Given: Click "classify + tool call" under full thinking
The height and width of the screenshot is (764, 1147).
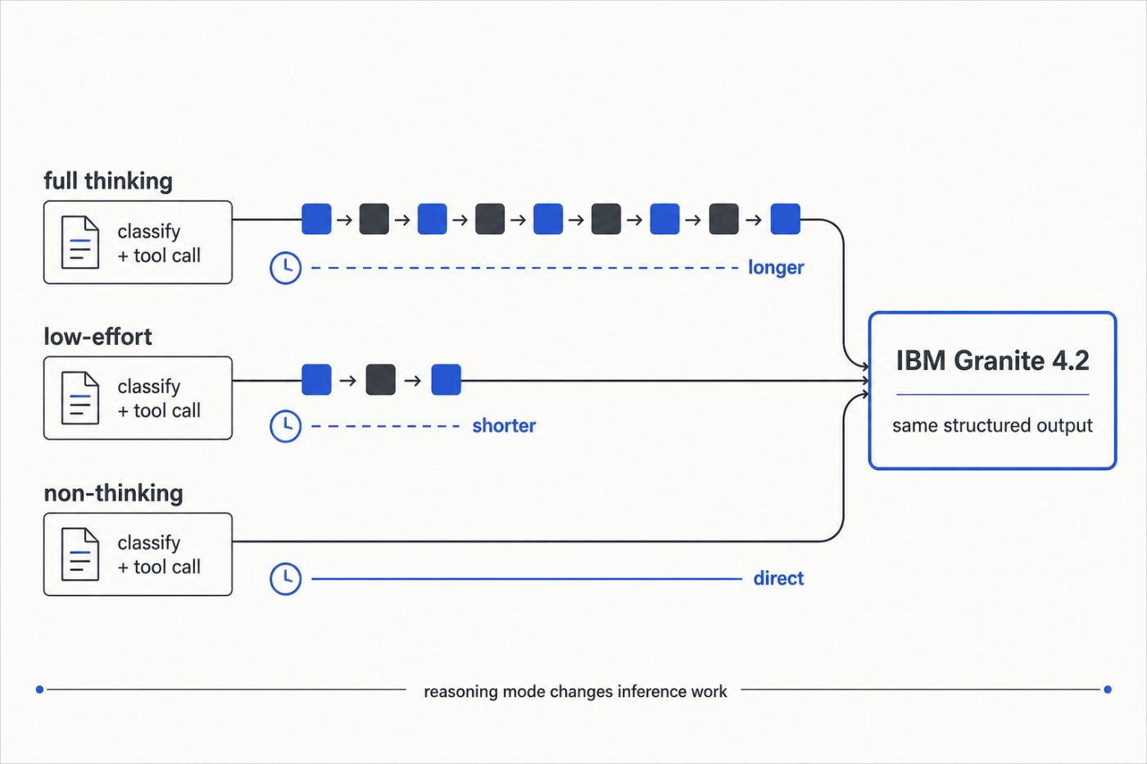Looking at the screenshot, I should 159,243.
